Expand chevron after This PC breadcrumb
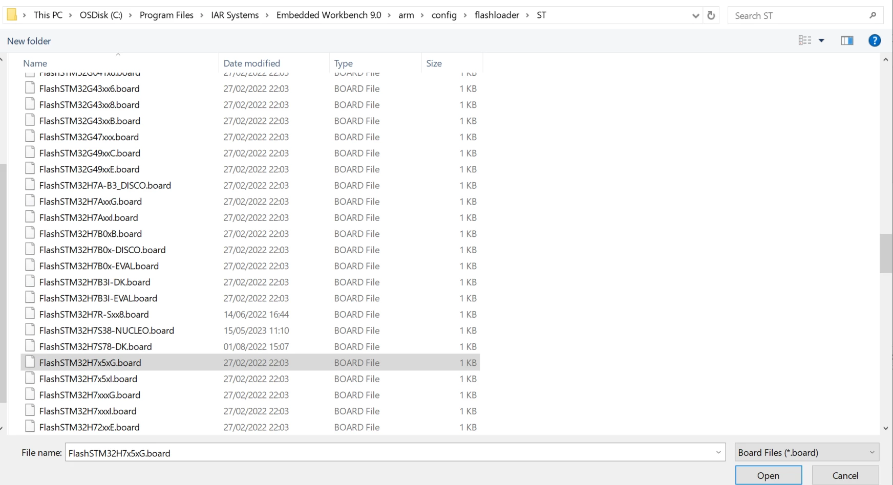This screenshot has height=485, width=893. point(71,15)
